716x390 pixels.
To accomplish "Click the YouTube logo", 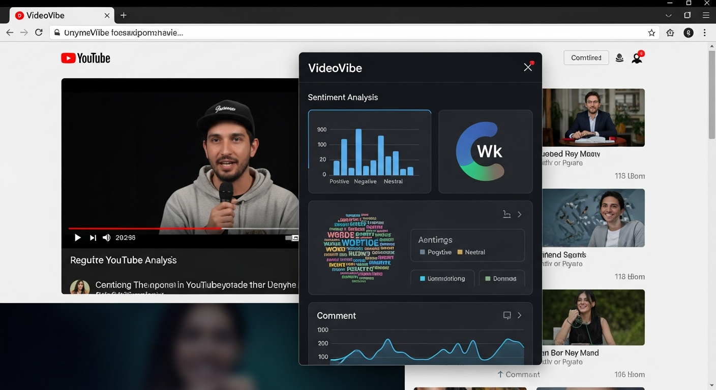I will (x=85, y=58).
